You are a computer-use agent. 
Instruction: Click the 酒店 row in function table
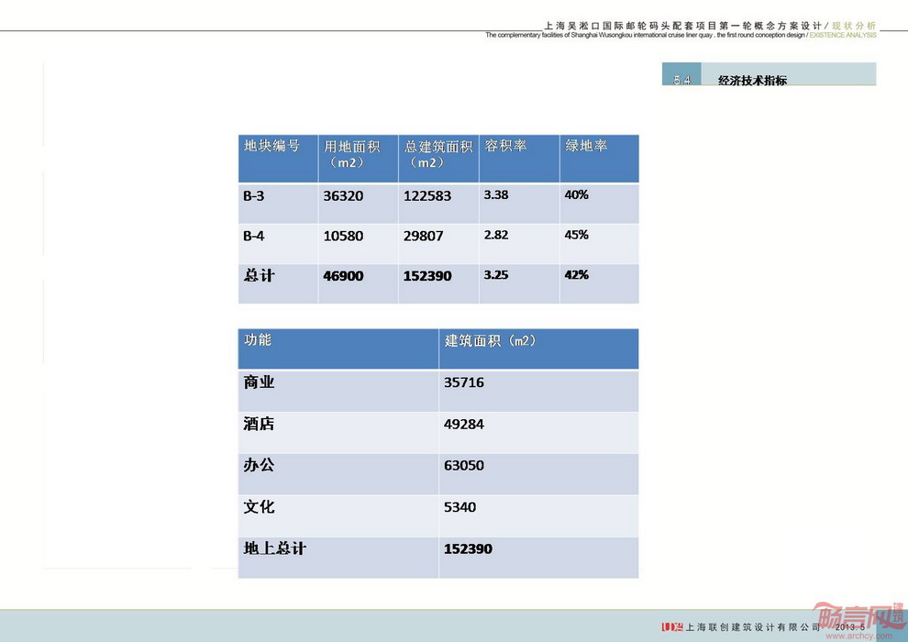(x=260, y=424)
